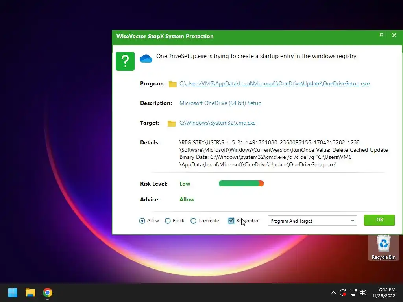Select the Allow radio button
Viewport: 403px width, 302px height.
142,221
